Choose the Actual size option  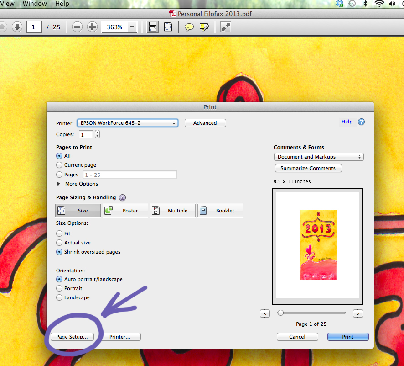click(x=59, y=243)
